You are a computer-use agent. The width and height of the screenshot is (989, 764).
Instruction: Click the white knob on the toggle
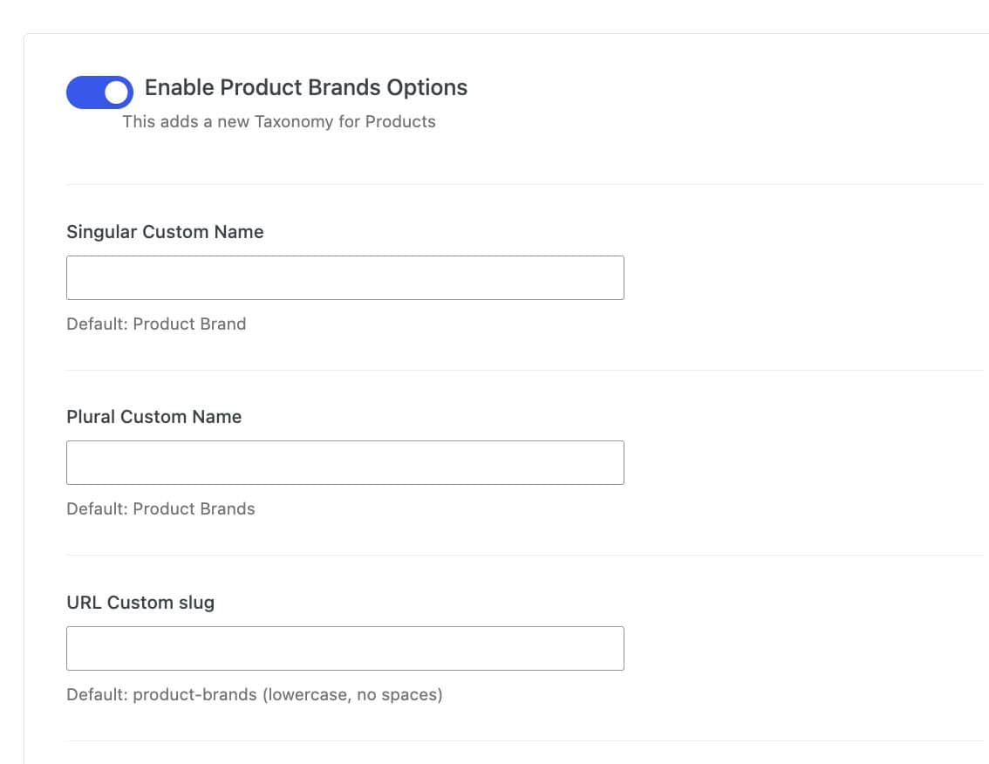[x=116, y=92]
